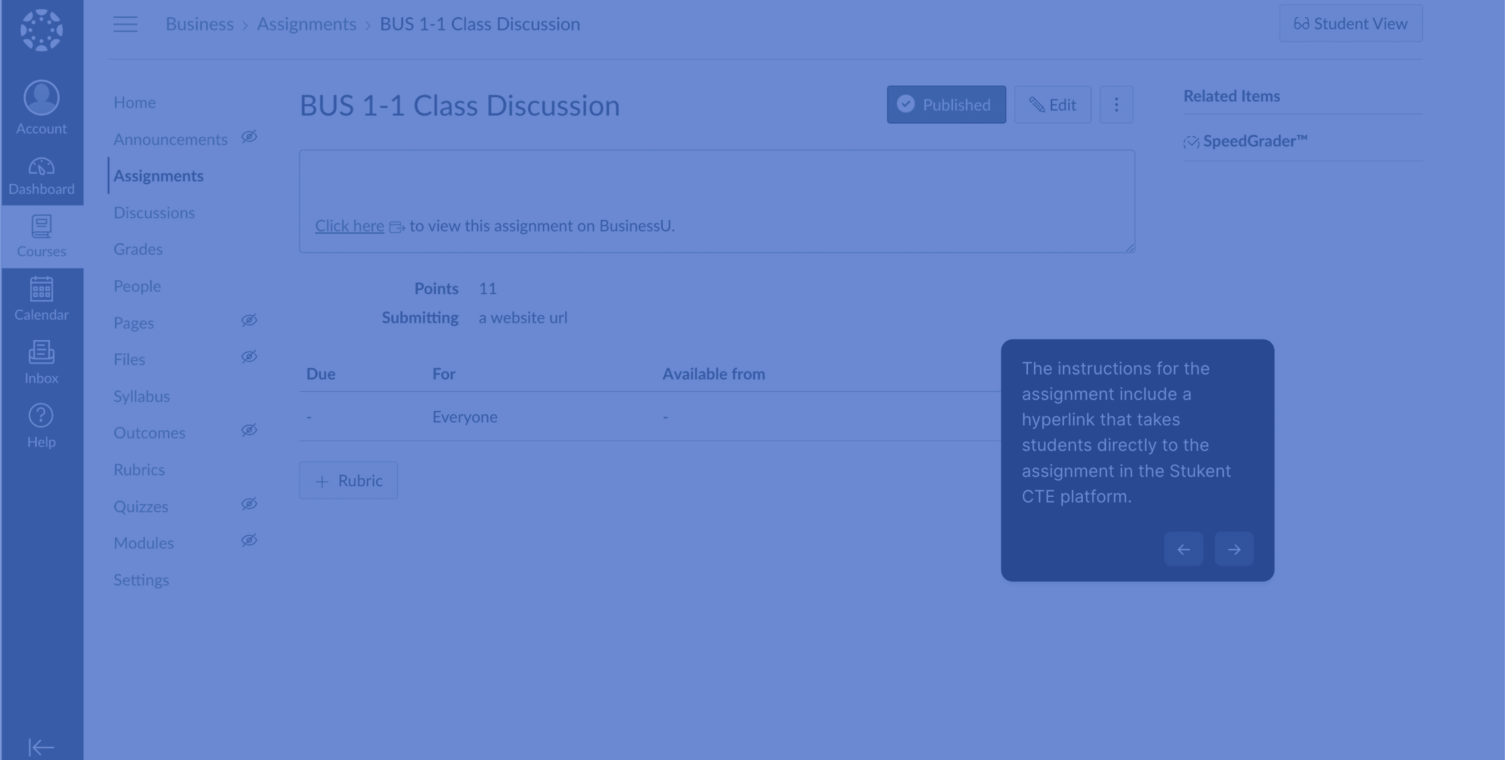Click the hidden eye icon beside Outcomes

coord(250,430)
